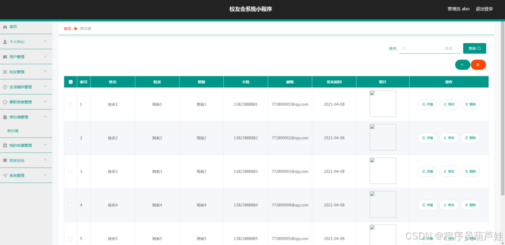Check the checkbox for row 姓名1
The height and width of the screenshot is (245, 505).
tap(70, 104)
